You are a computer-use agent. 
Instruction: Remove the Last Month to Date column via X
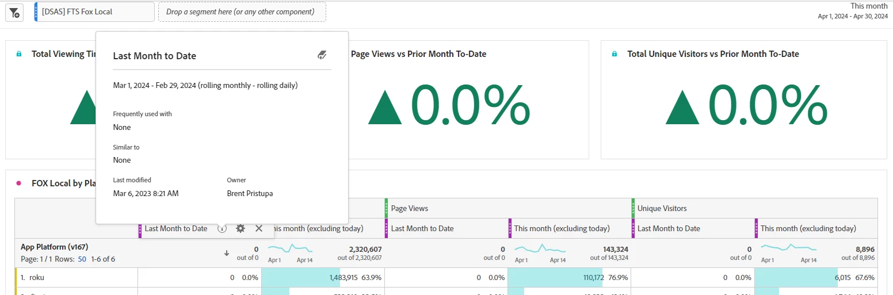(x=259, y=228)
